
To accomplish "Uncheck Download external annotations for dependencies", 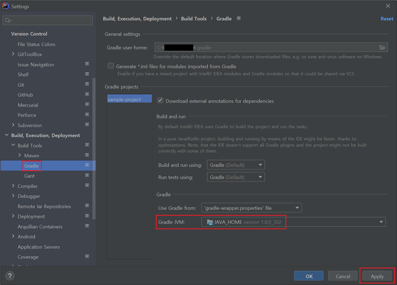I will tap(160, 100).
